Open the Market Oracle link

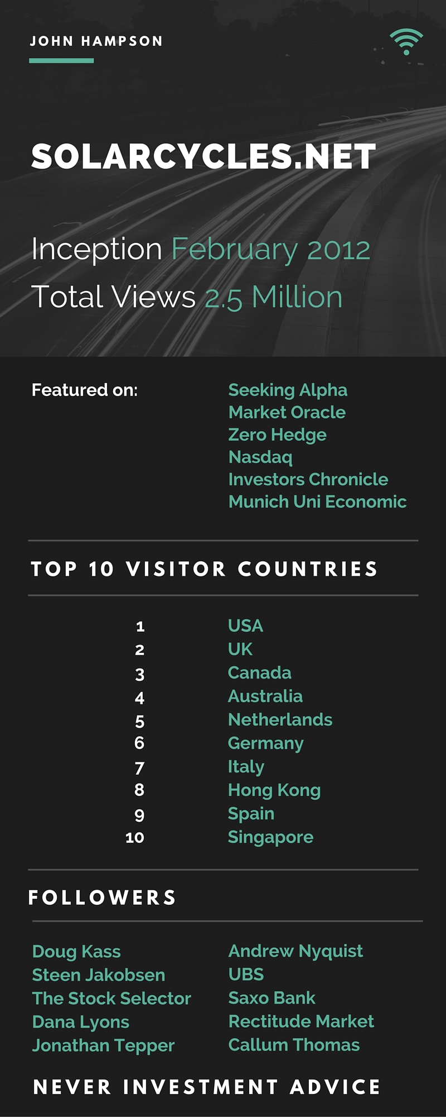coord(287,412)
